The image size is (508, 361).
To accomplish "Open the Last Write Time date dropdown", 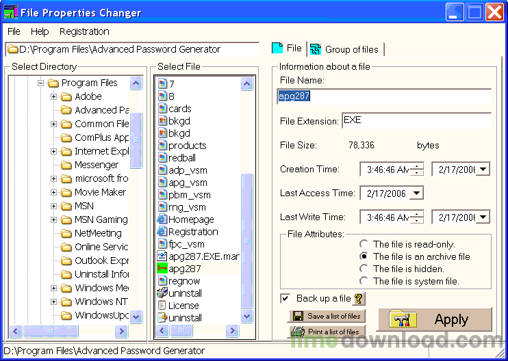I will pyautogui.click(x=483, y=217).
